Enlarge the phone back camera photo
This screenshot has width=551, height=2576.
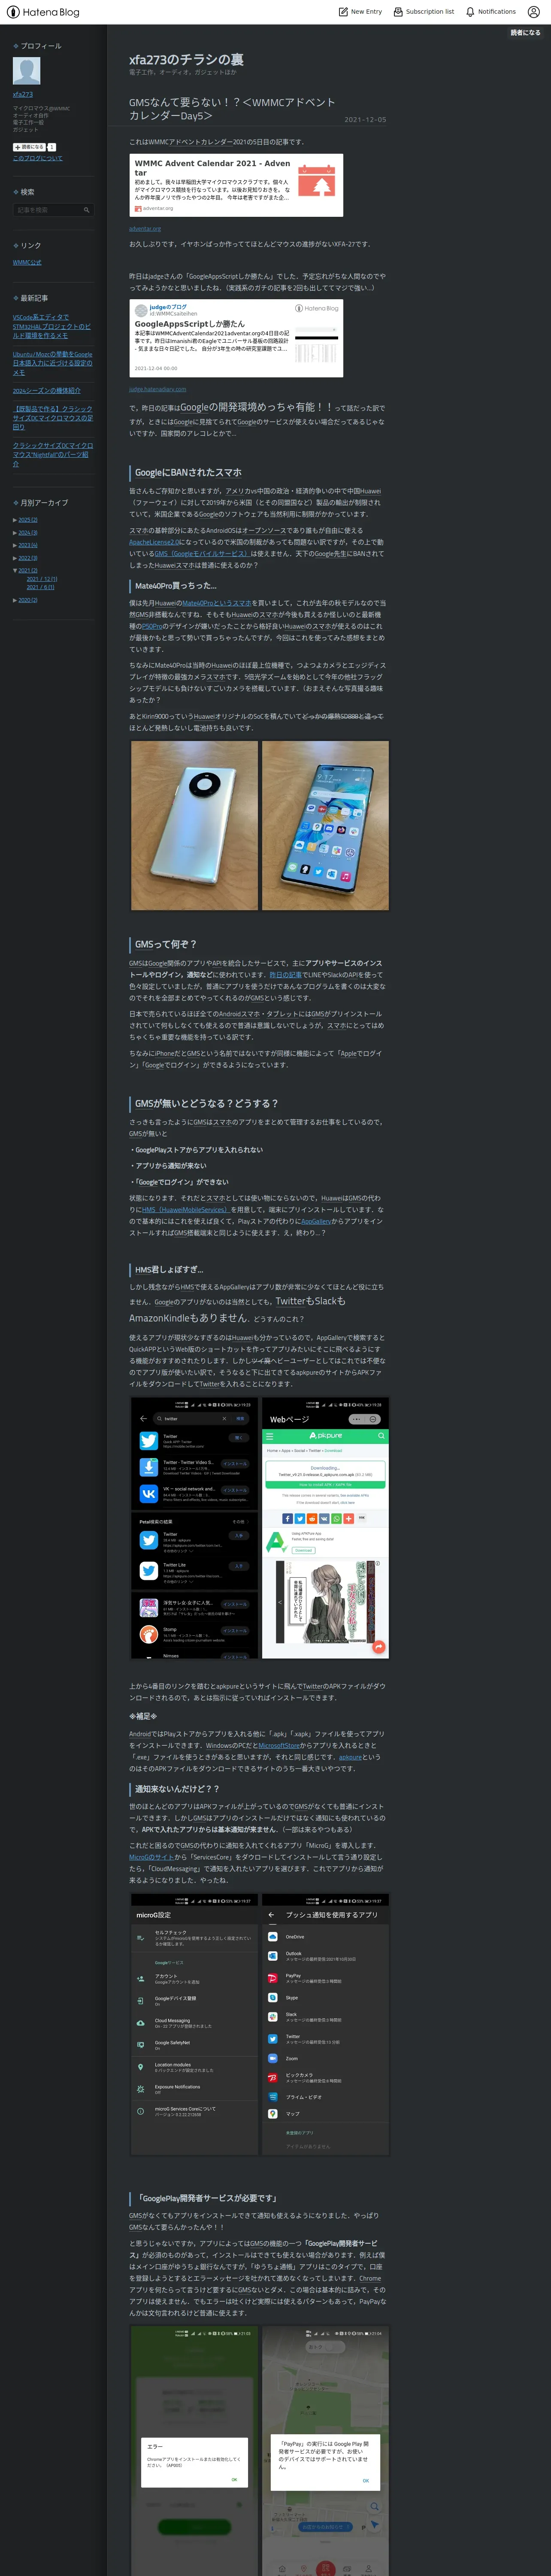[x=194, y=825]
